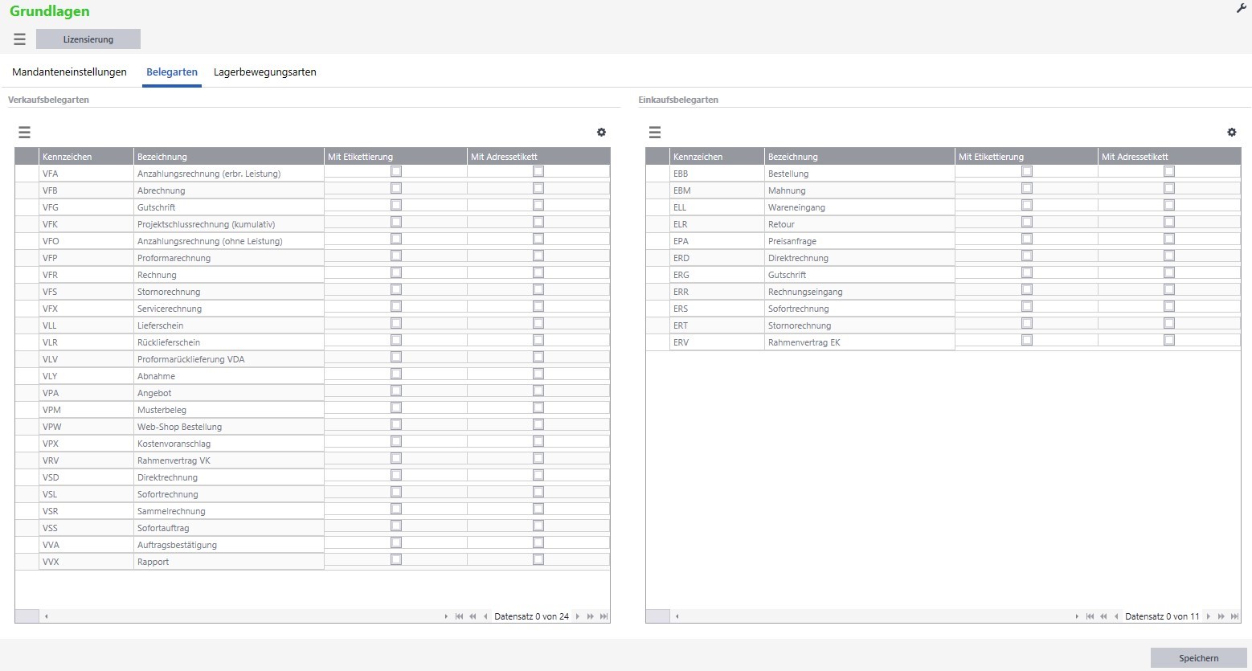Image resolution: width=1252 pixels, height=671 pixels.
Task: Open the Verkaufsbelegarten grid hamburger menu
Action: point(24,133)
